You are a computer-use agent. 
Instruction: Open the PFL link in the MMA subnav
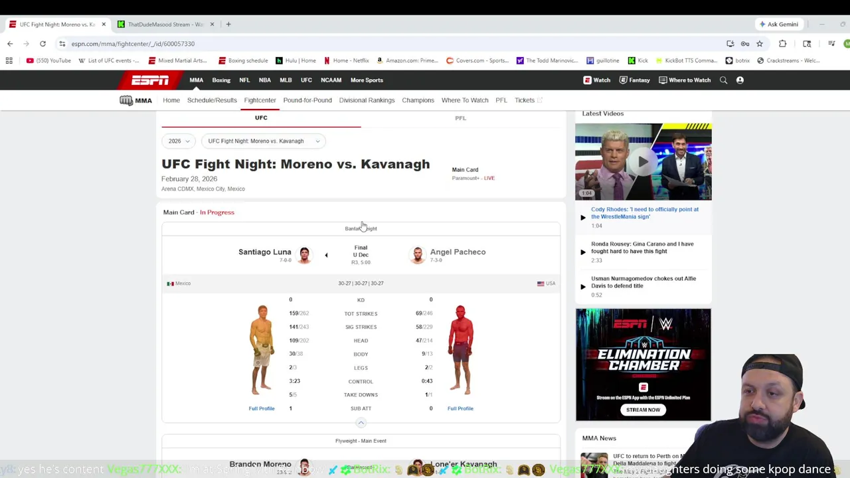[501, 100]
